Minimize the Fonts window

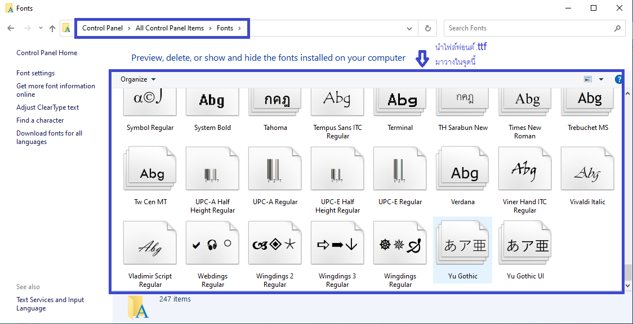pyautogui.click(x=568, y=8)
